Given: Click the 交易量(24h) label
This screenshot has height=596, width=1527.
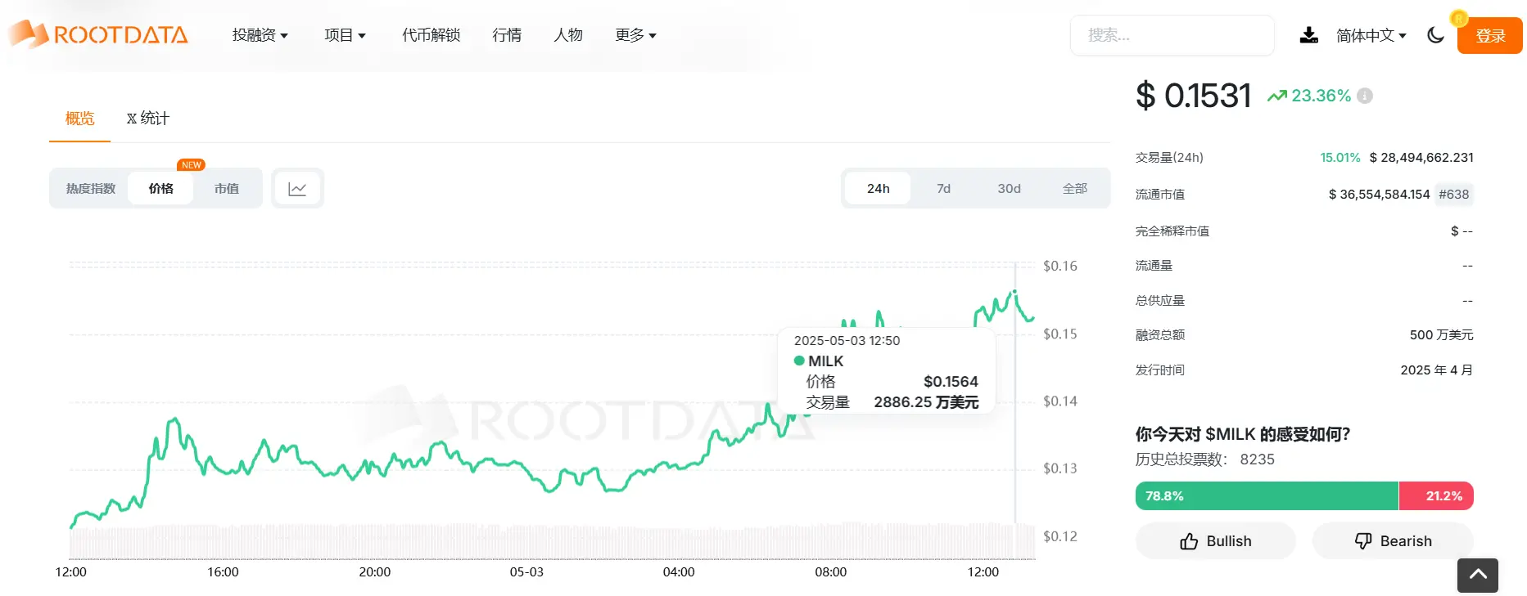Looking at the screenshot, I should (x=1169, y=158).
